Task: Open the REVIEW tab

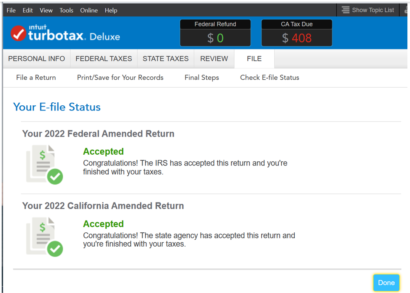Action: tap(214, 59)
